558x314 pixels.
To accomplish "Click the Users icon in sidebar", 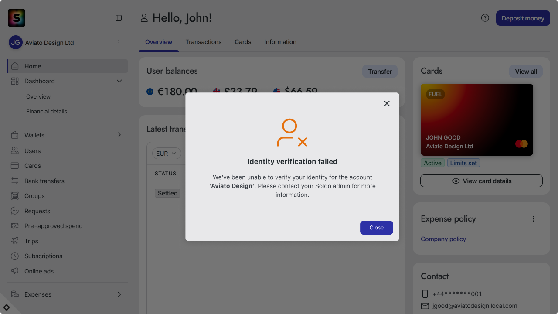I will (x=15, y=150).
